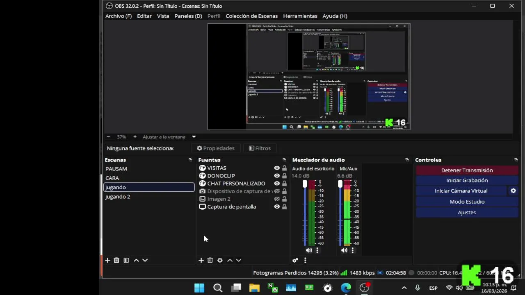Add a new source in Fuentes
This screenshot has height=295, width=525.
point(201,260)
